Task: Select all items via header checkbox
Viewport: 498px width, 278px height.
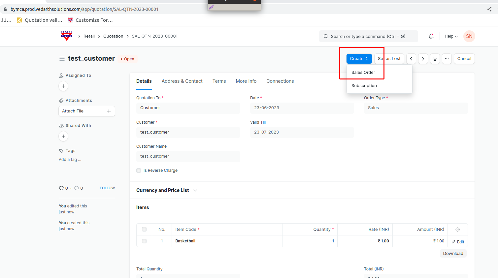Action: [144, 229]
